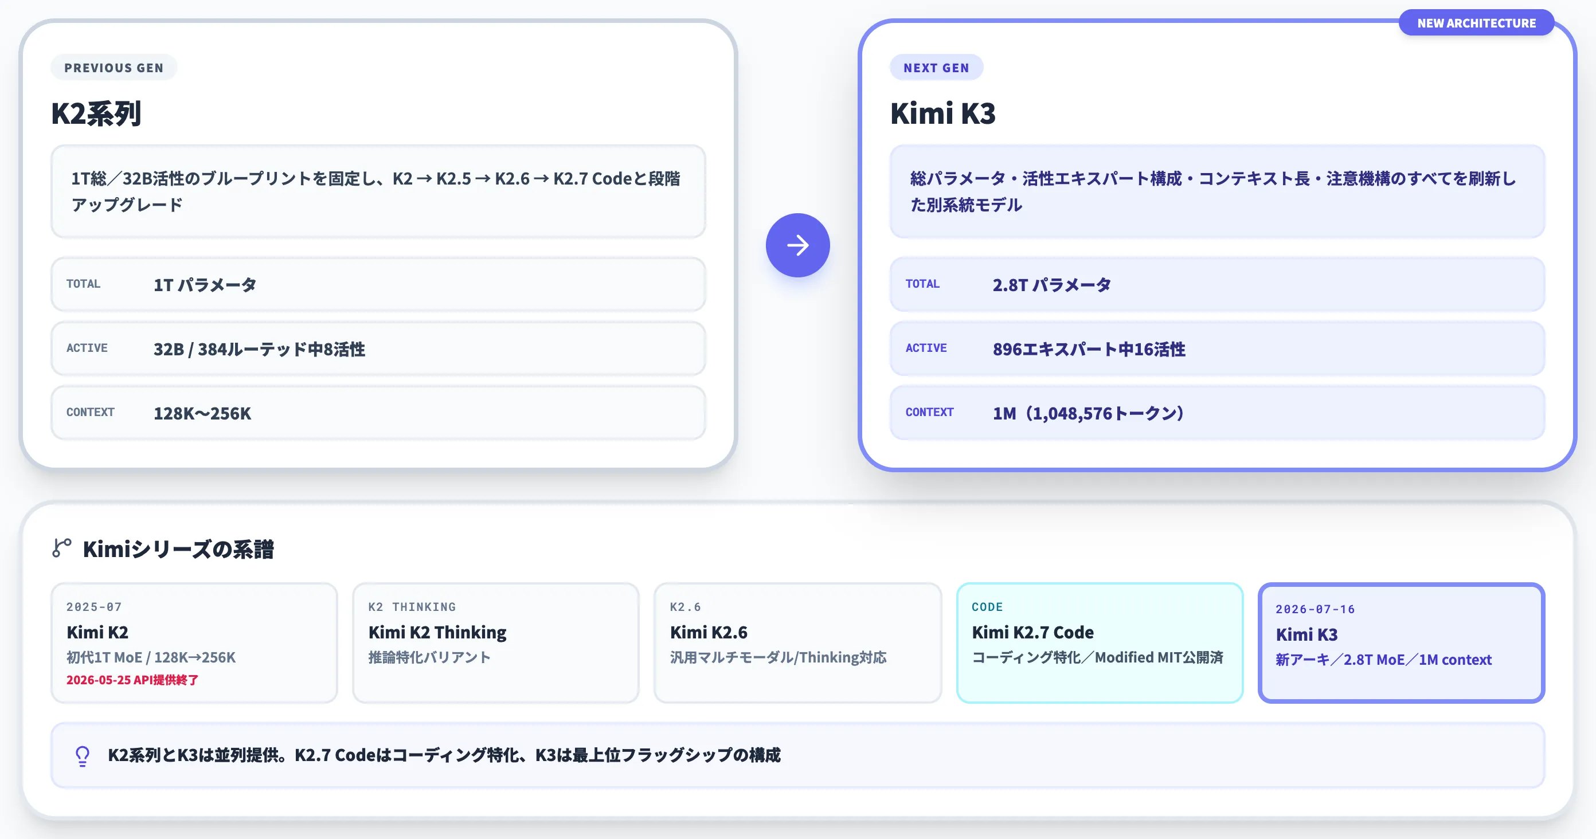The image size is (1596, 839).
Task: Click the lightbulb icon in the note bar
Action: [83, 755]
